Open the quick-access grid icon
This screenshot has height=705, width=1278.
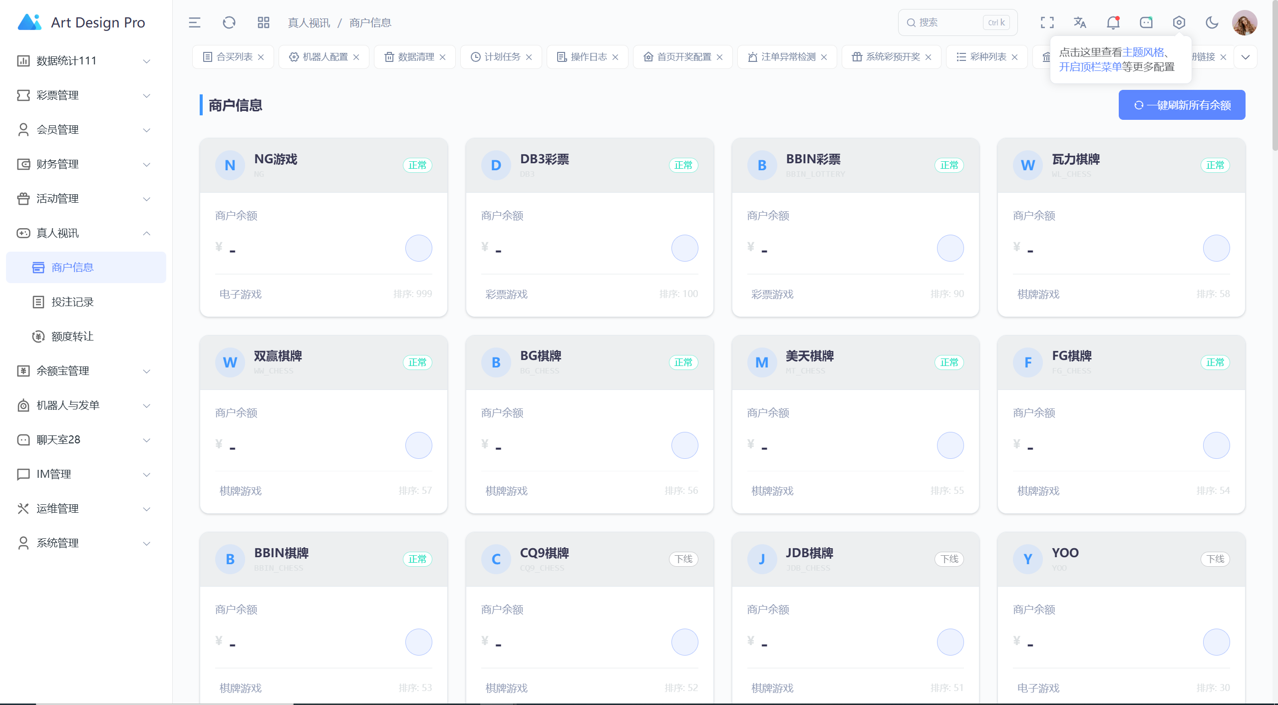[263, 22]
